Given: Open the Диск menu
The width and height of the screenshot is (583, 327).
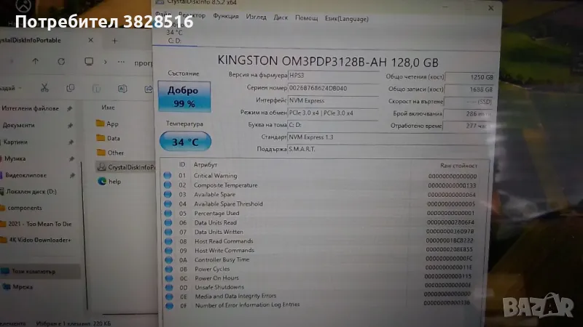Looking at the screenshot, I should (281, 17).
